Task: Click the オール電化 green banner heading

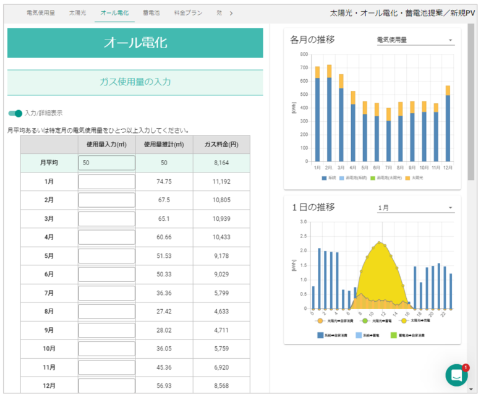Action: 135,43
